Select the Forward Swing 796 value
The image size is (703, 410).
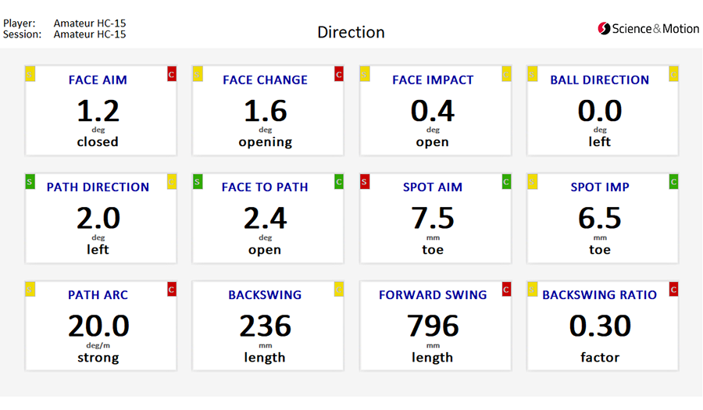433,326
